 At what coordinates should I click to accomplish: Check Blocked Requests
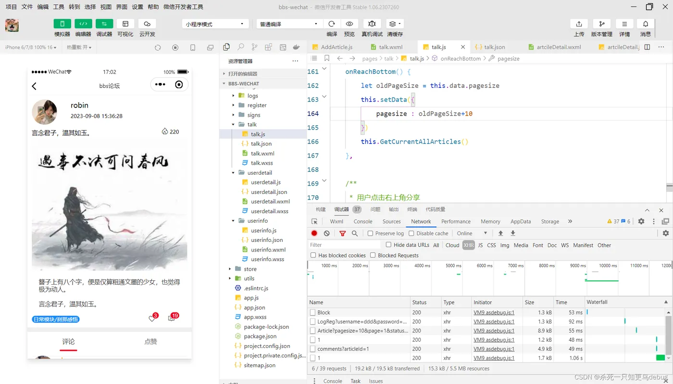coord(373,255)
